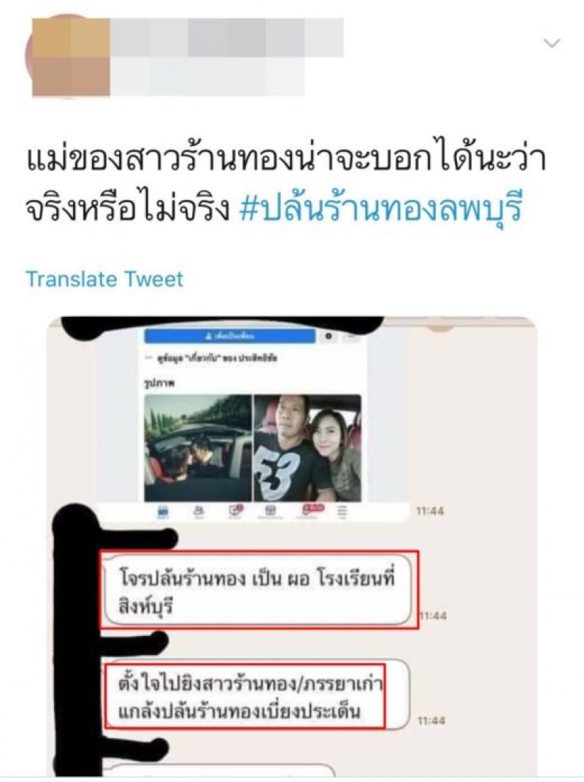
Task: Select the chat message mentioning สิงห์บุรี
Action: 258,590
